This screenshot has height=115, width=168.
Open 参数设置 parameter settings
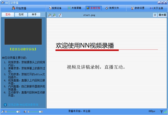point(138,8)
